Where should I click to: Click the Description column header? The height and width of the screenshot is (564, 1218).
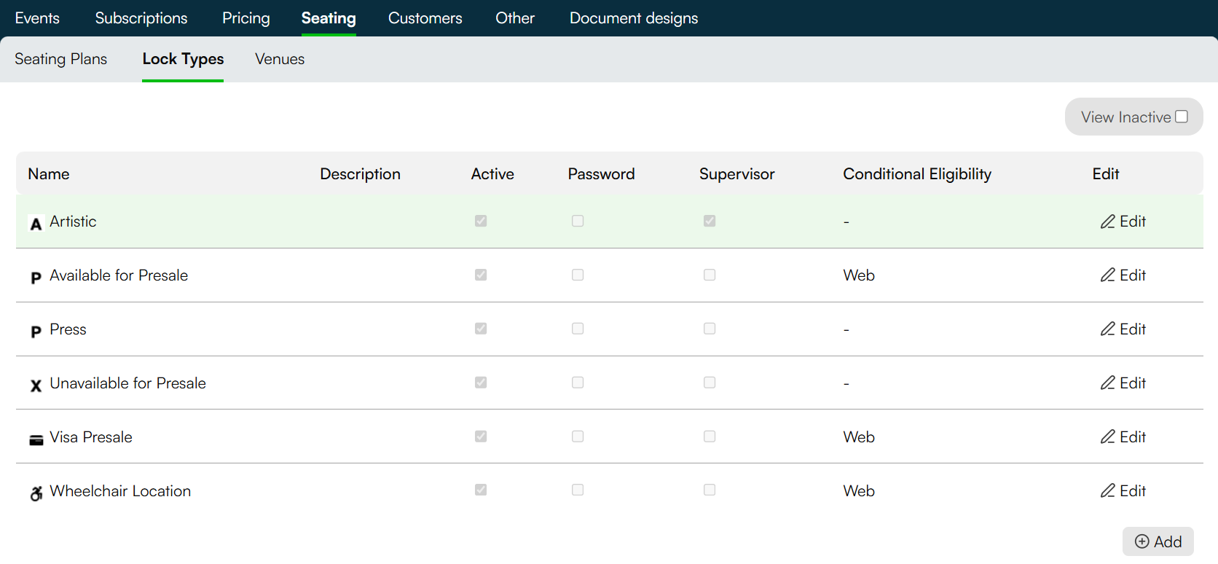coord(361,174)
